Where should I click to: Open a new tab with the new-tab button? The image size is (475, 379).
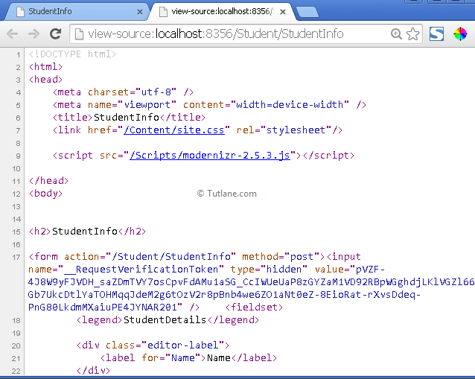[x=307, y=12]
